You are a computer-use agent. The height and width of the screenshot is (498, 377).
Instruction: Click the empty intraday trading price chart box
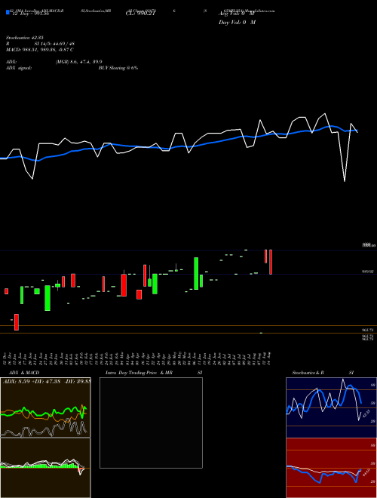pos(151,423)
